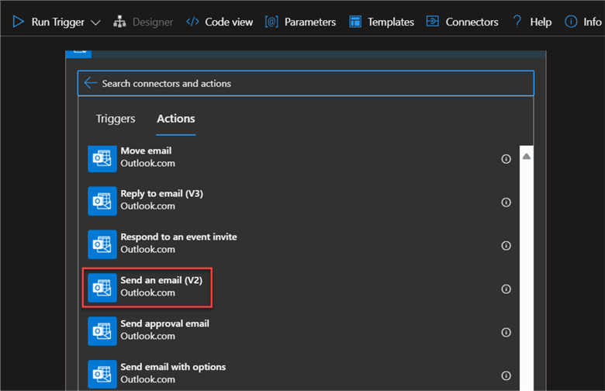Screen dimensions: 605x391
Task: Click the back arrow in search box
Action: (91, 83)
